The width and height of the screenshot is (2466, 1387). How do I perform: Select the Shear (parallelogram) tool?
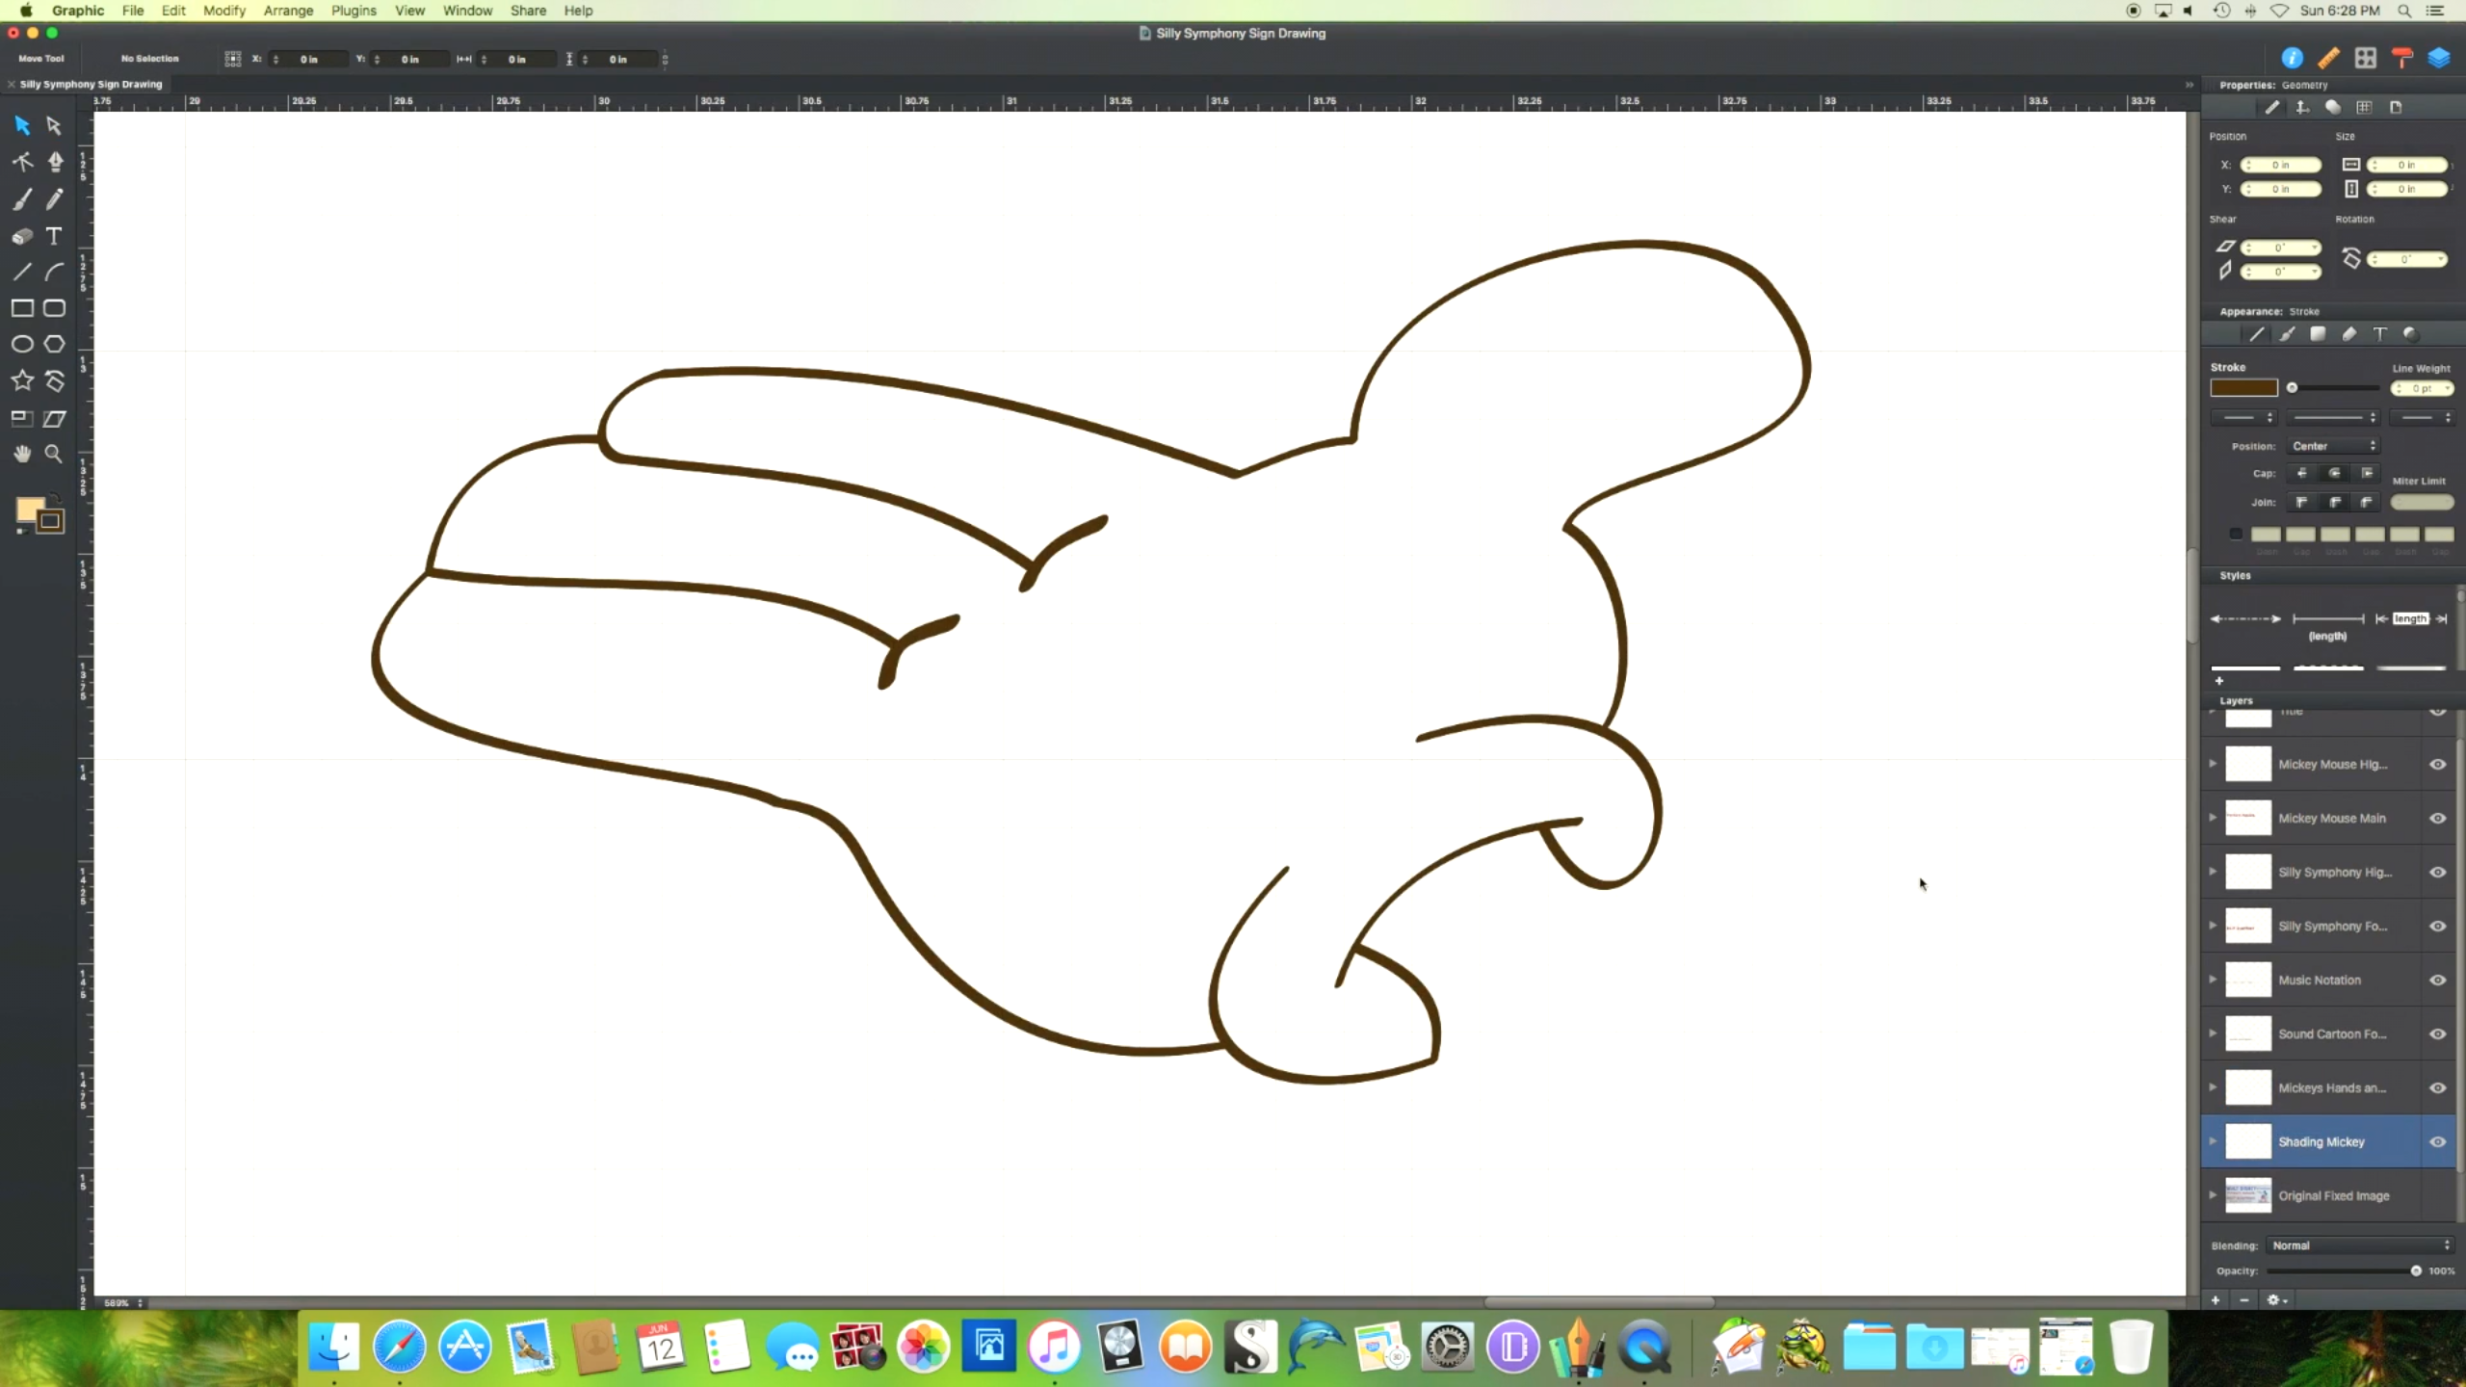pyautogui.click(x=55, y=418)
